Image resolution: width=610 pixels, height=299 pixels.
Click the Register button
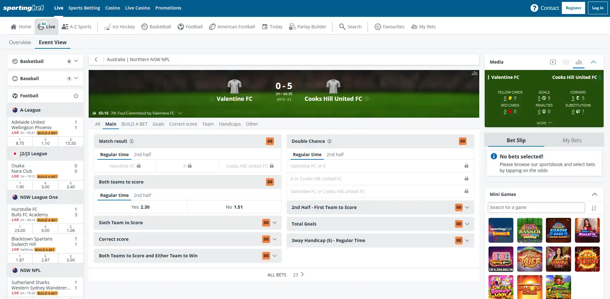(573, 8)
